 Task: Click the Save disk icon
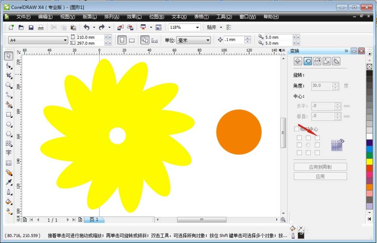[x=31, y=27]
